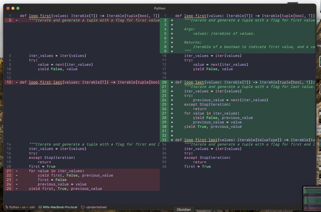Image resolution: width=321 pixels, height=212 pixels.
Task: Click the yellow minimize window button
Action: [x=13, y=8]
